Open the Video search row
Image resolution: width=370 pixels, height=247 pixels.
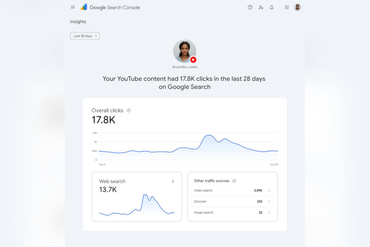point(233,190)
